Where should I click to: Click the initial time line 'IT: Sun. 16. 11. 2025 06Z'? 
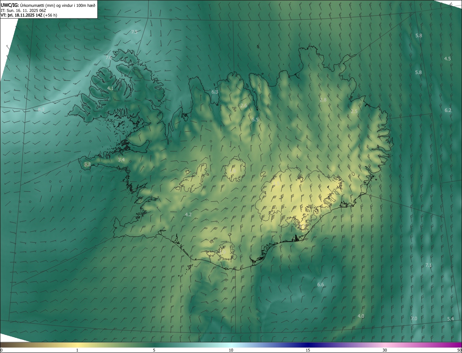coord(23,10)
